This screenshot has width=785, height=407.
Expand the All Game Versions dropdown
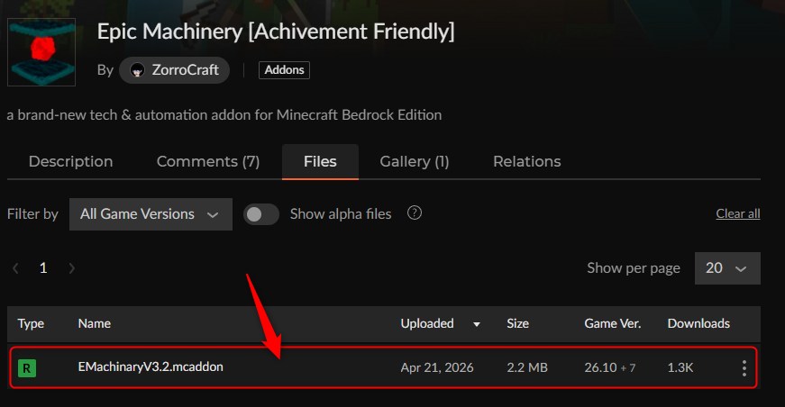[151, 214]
